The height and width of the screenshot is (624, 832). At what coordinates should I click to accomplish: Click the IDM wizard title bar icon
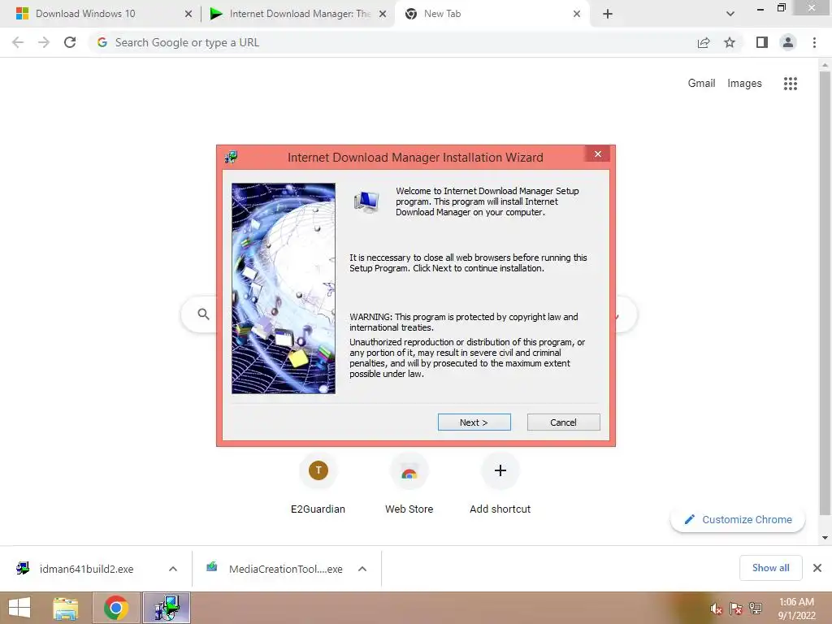[x=232, y=157]
